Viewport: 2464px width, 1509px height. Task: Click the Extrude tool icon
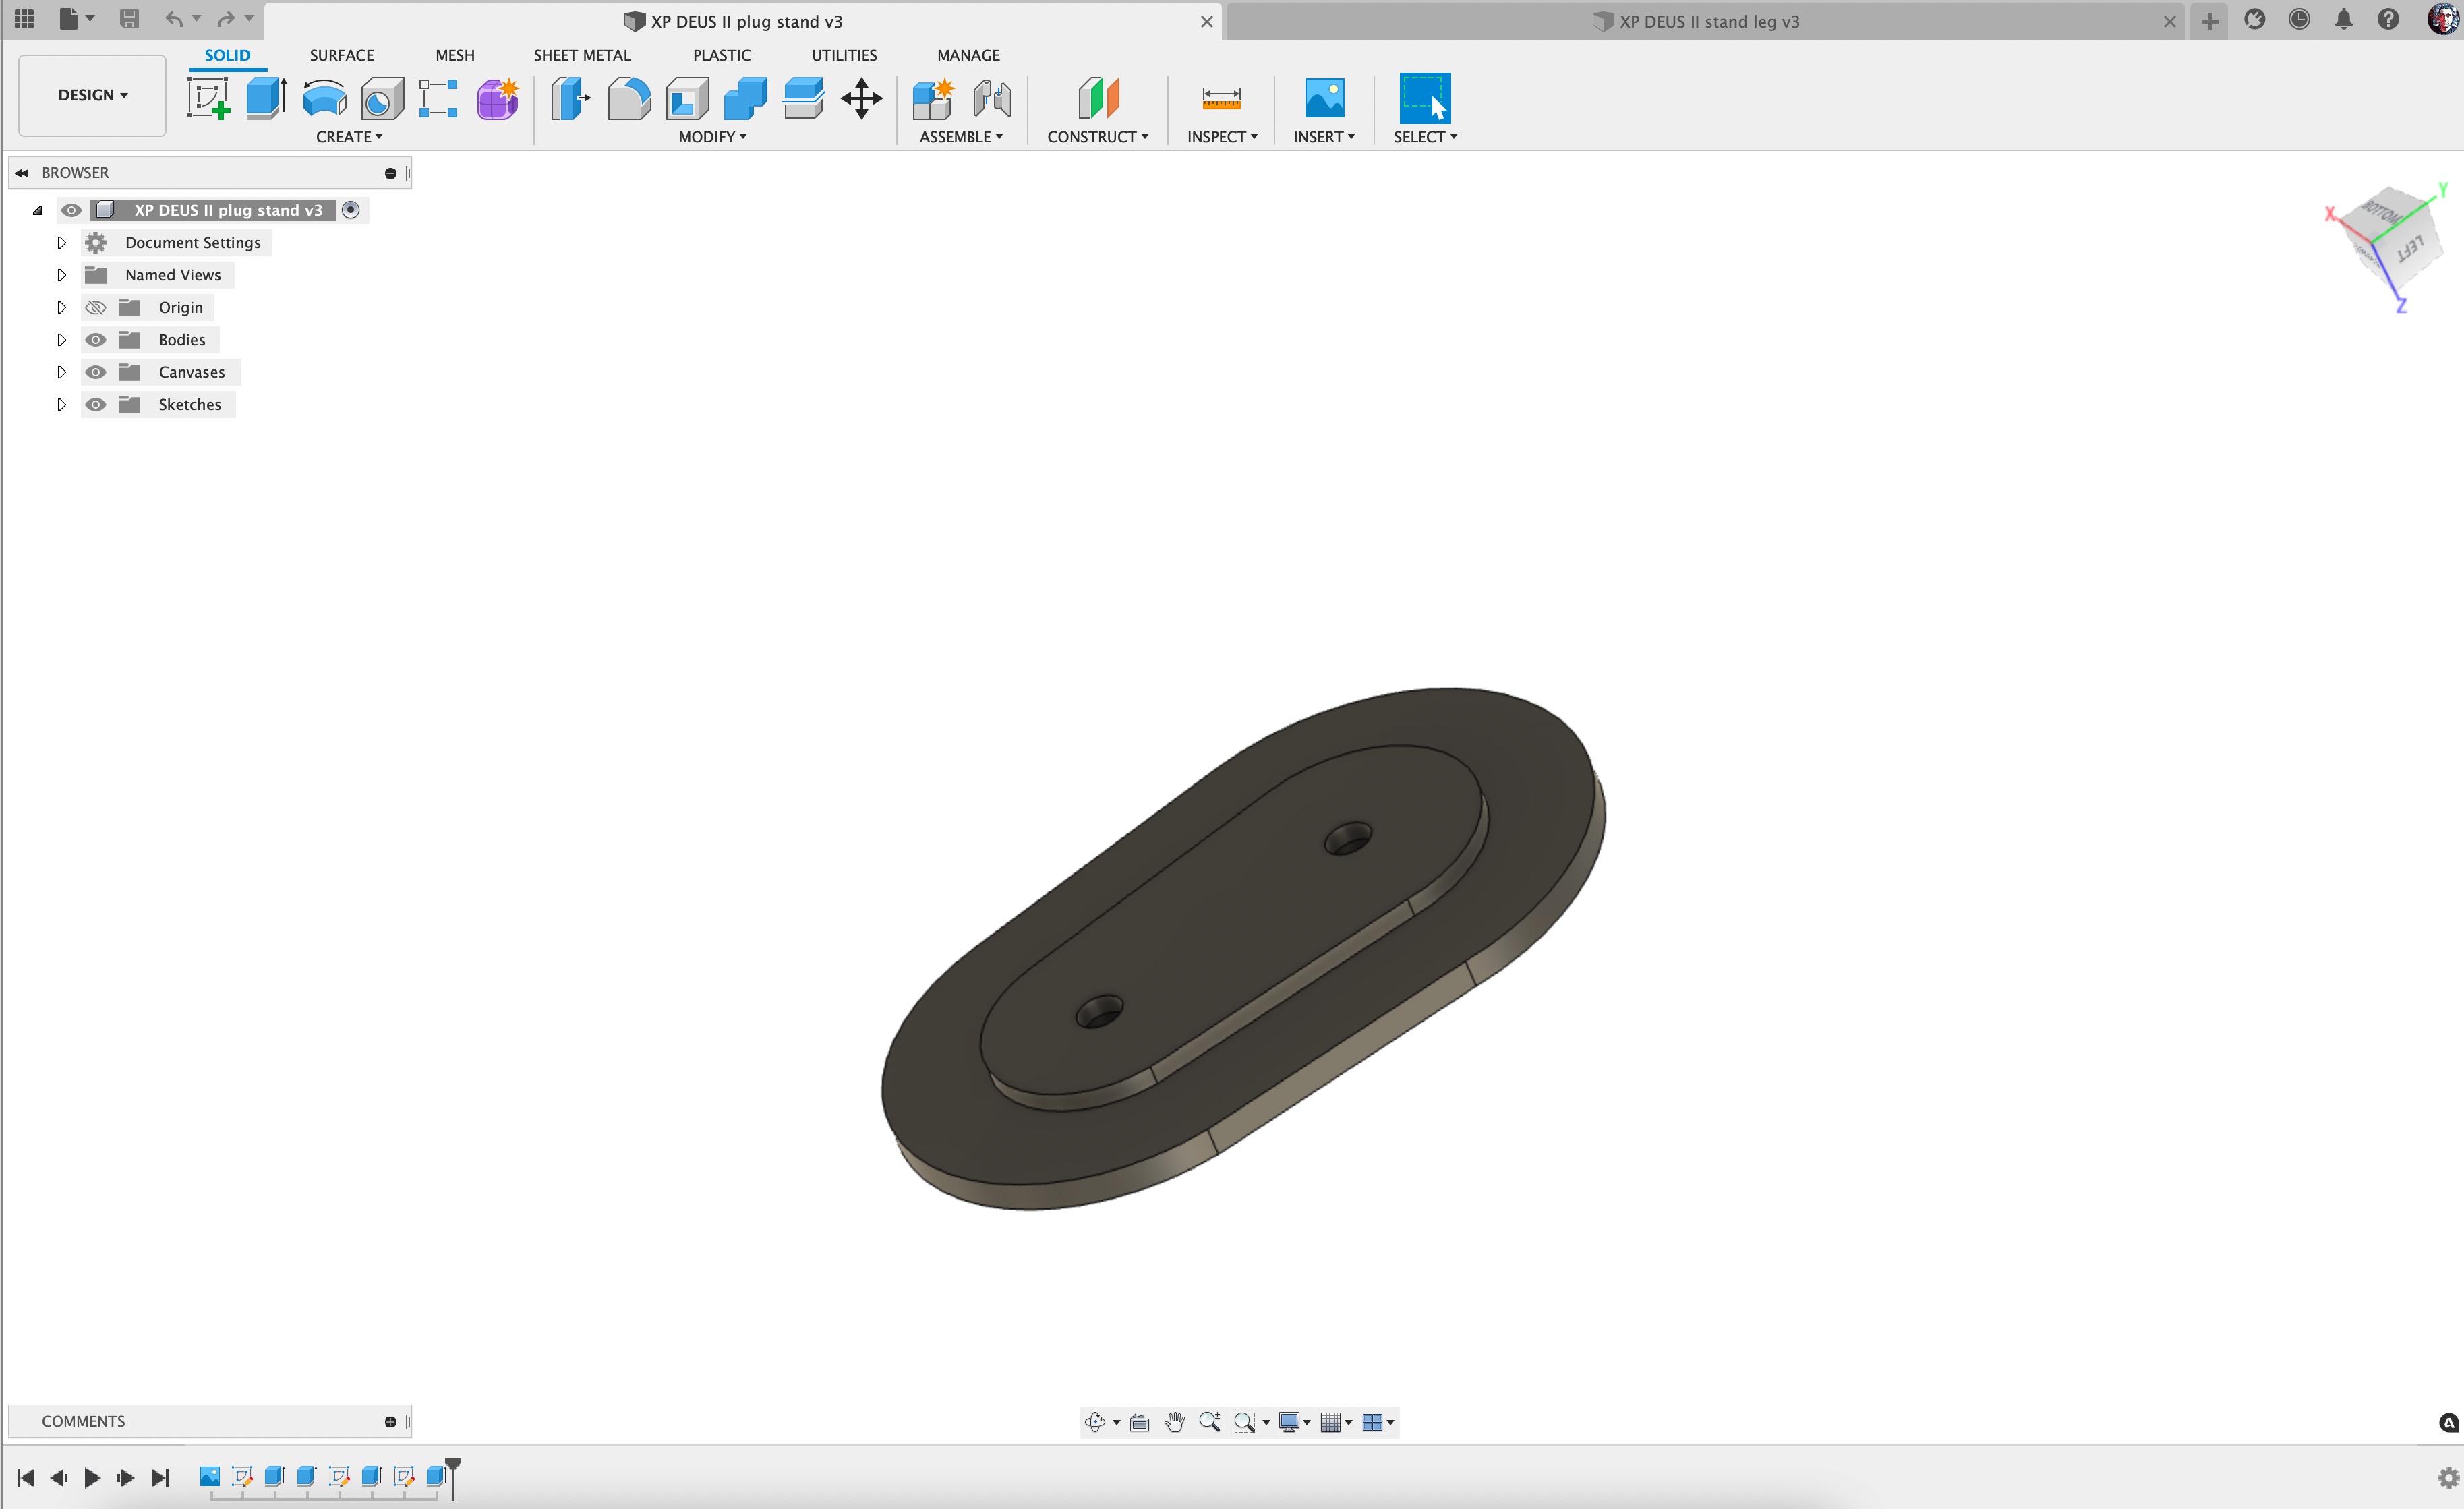pos(266,98)
